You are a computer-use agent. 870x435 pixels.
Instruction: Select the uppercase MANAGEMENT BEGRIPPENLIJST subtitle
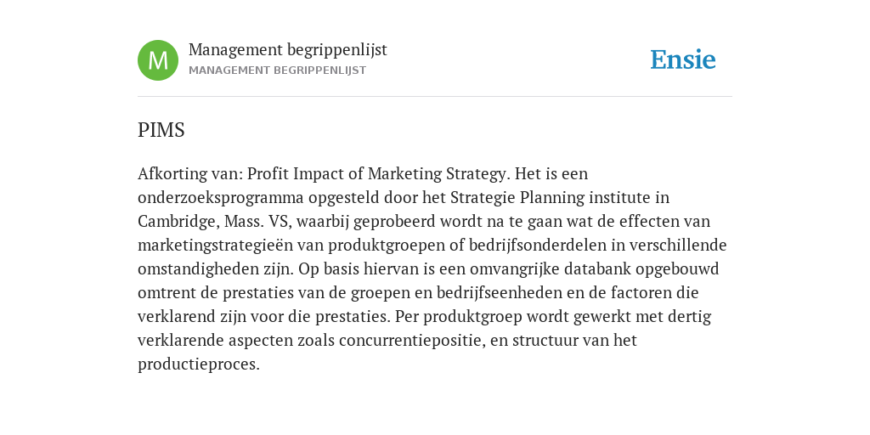point(278,71)
